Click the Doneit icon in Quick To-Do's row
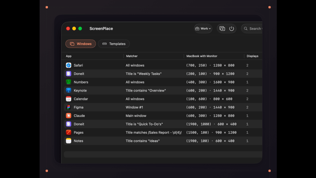The height and width of the screenshot is (178, 316). point(69,124)
